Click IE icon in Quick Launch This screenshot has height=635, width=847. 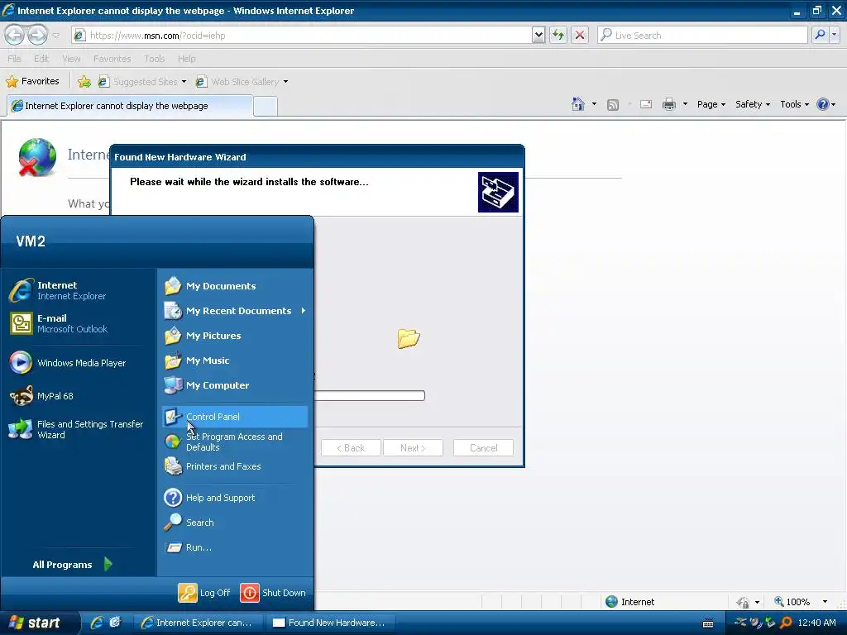[x=98, y=623]
